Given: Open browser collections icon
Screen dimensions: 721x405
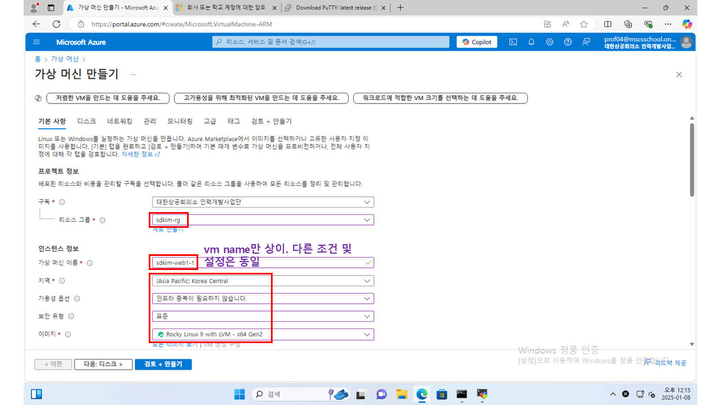Looking at the screenshot, I should [628, 24].
